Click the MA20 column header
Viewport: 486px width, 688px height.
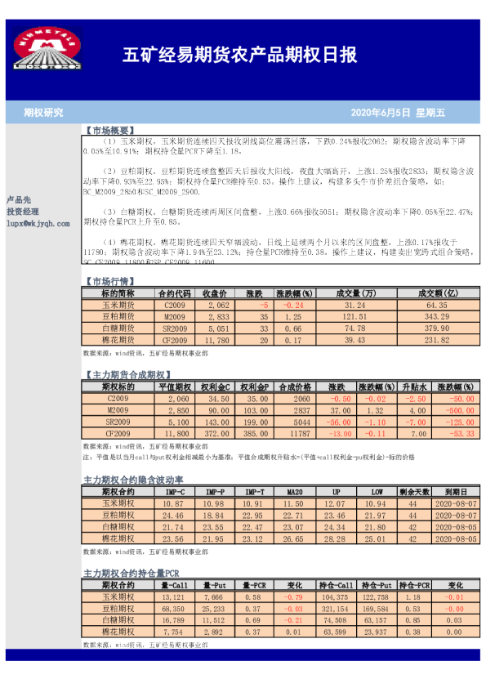(295, 492)
